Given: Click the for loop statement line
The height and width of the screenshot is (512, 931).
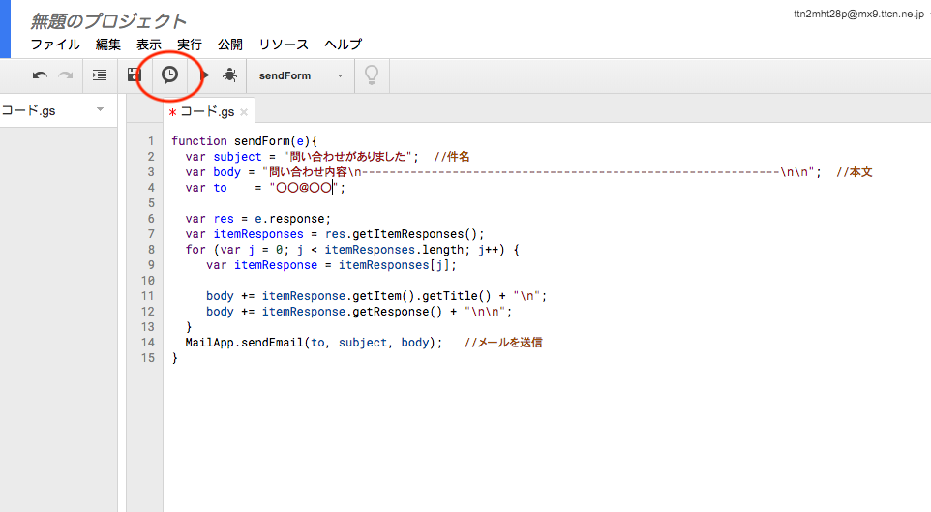Looking at the screenshot, I should click(x=352, y=250).
